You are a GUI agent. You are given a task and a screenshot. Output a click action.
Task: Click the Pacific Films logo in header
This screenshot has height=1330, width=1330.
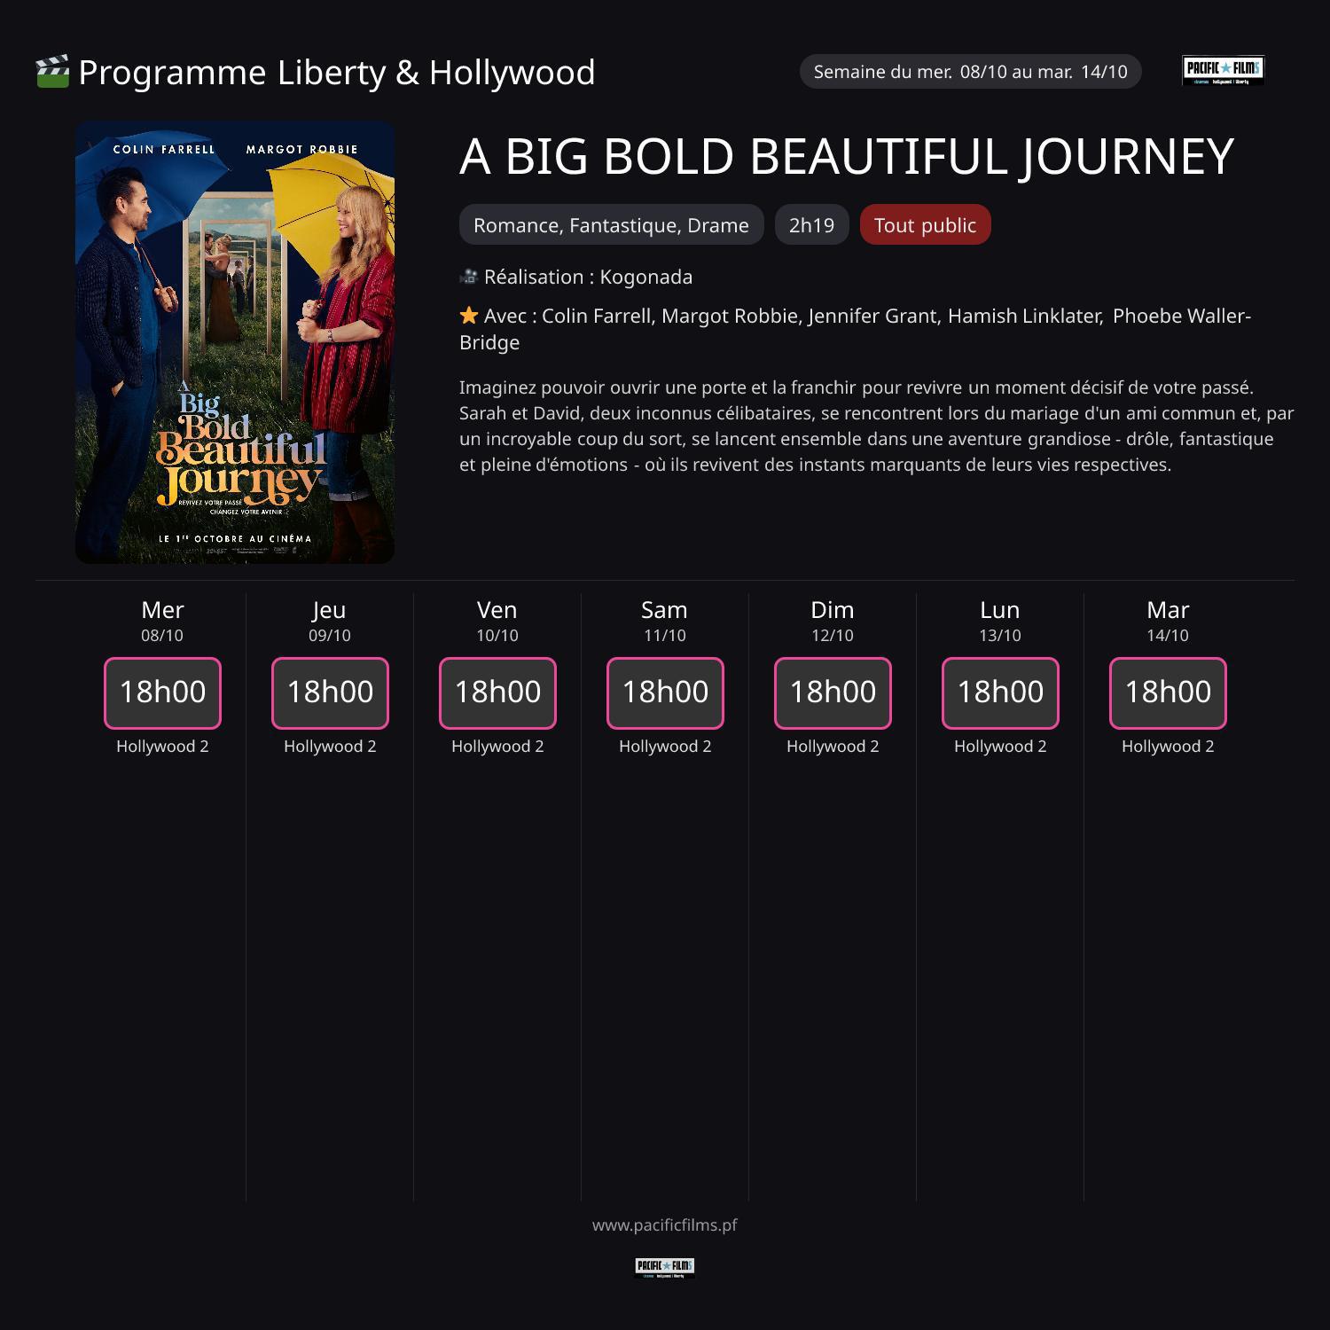pos(1223,70)
